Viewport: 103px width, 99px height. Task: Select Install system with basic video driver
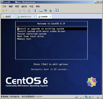click(x=41, y=31)
